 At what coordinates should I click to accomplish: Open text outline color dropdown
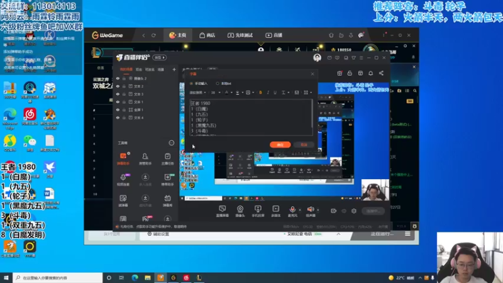pos(242,92)
